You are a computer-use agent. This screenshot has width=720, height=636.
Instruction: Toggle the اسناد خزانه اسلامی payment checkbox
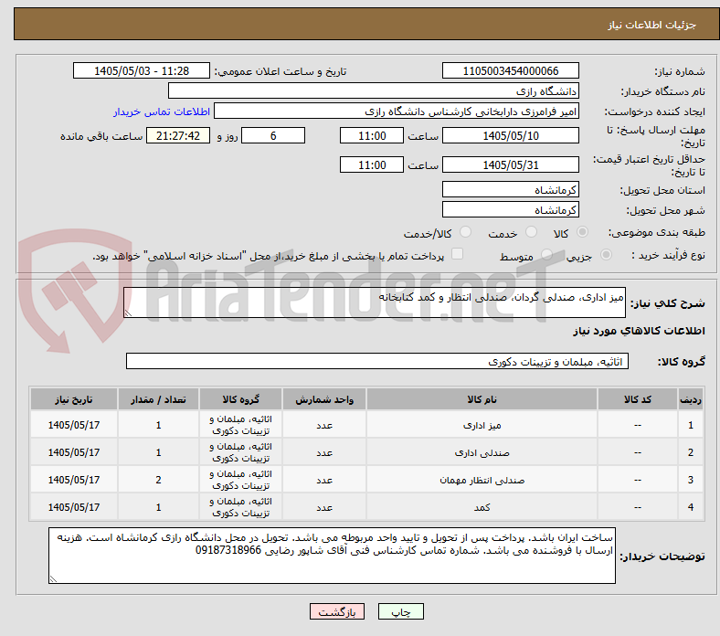(x=458, y=254)
